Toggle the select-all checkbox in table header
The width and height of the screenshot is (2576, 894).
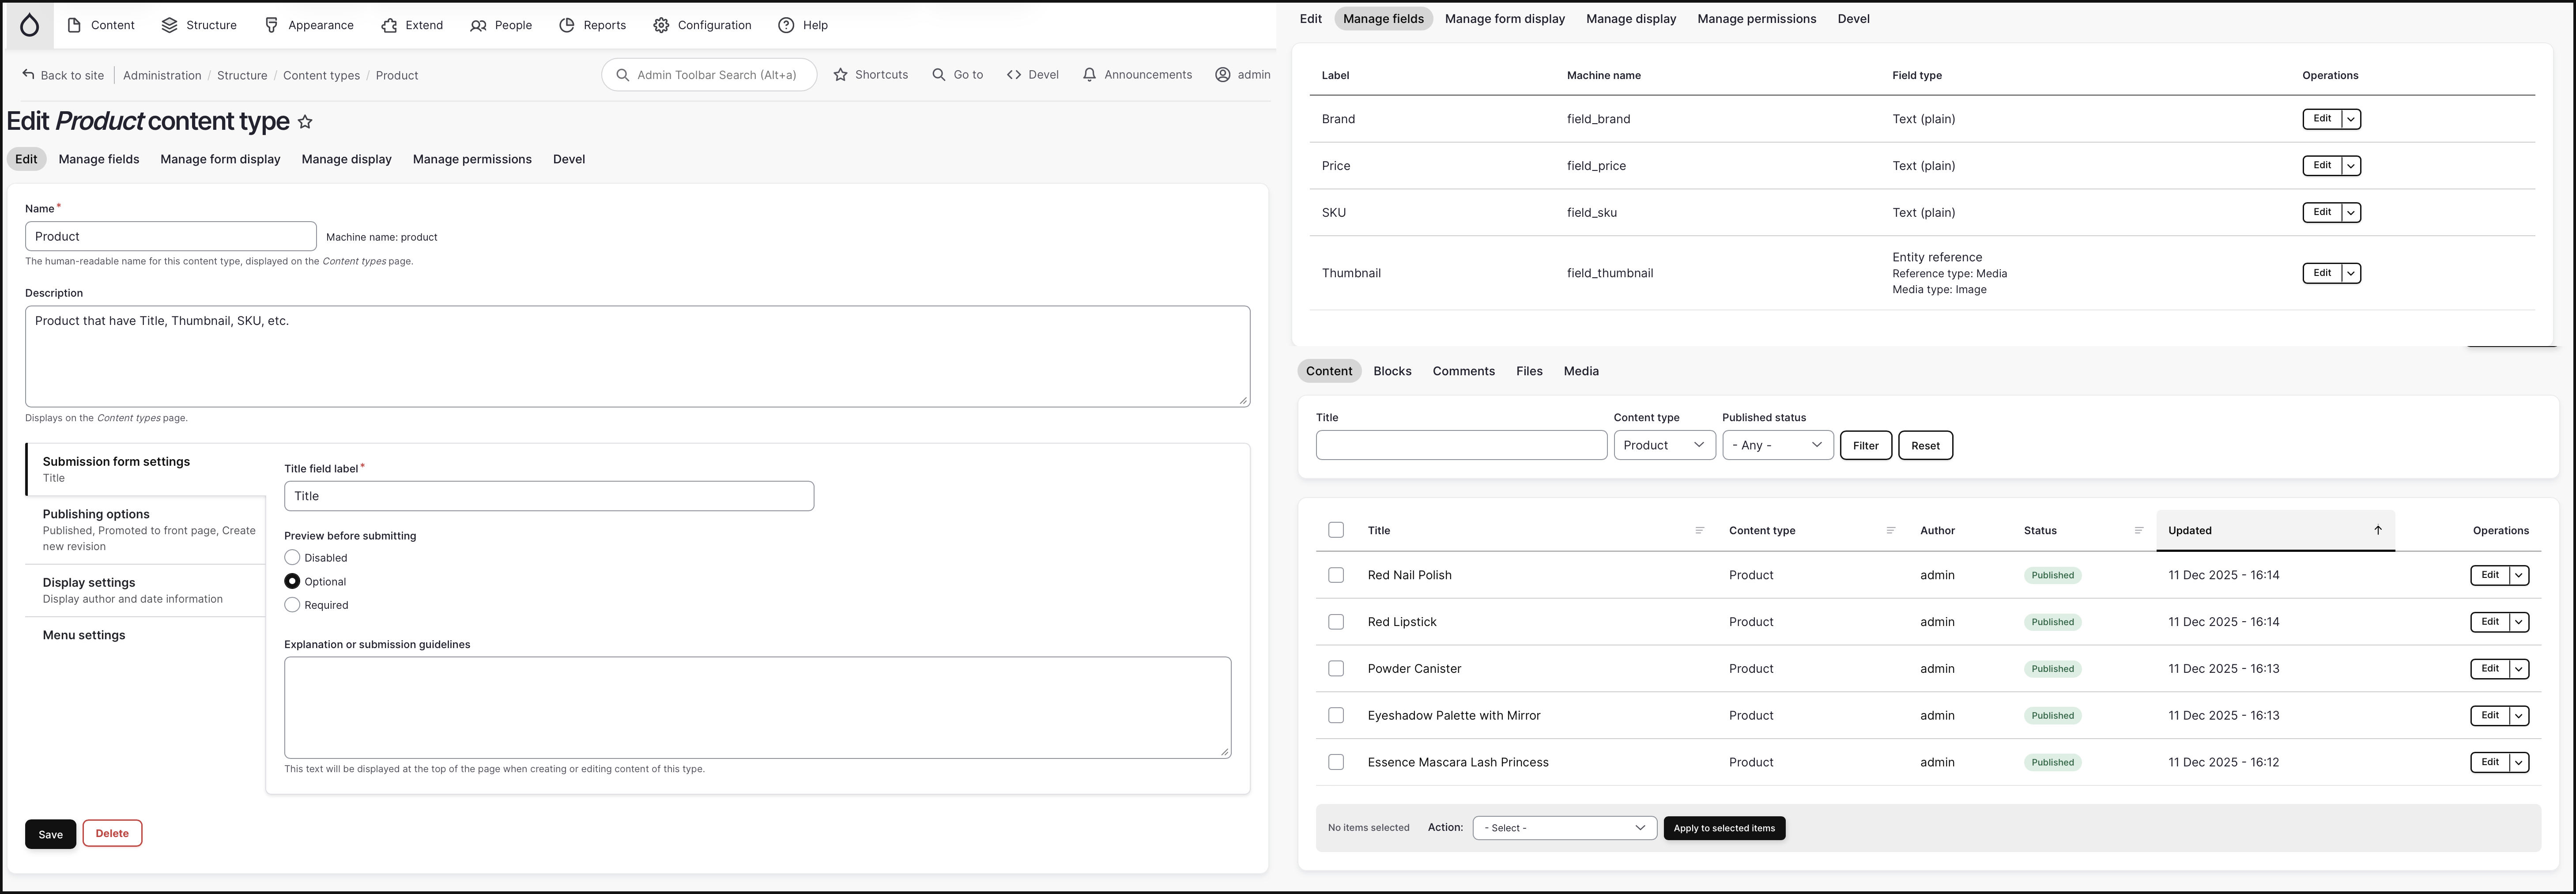tap(1336, 530)
